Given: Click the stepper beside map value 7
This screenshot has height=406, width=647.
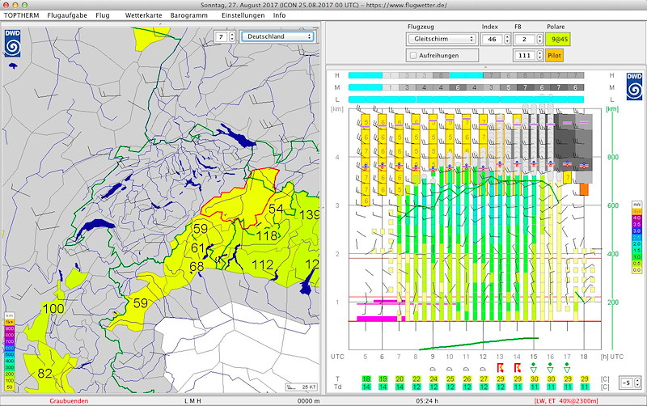Looking at the screenshot, I should 232,36.
